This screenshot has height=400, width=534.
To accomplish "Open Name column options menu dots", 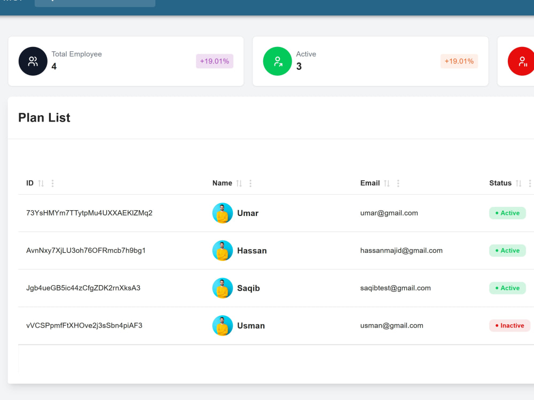I will 250,183.
